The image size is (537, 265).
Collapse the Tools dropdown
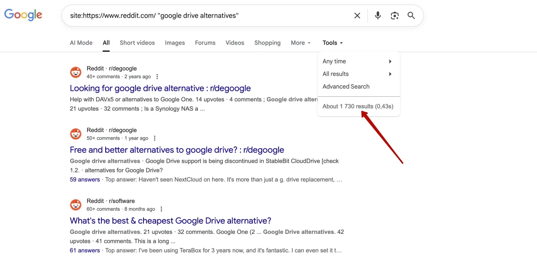point(332,43)
